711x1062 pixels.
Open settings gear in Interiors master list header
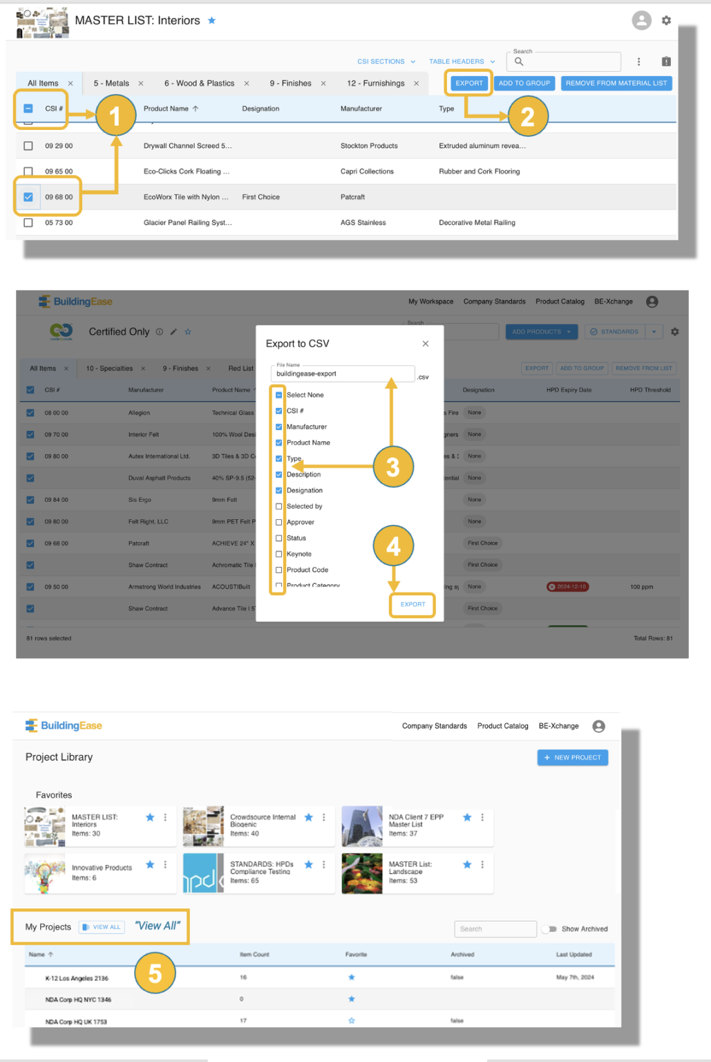tap(666, 21)
